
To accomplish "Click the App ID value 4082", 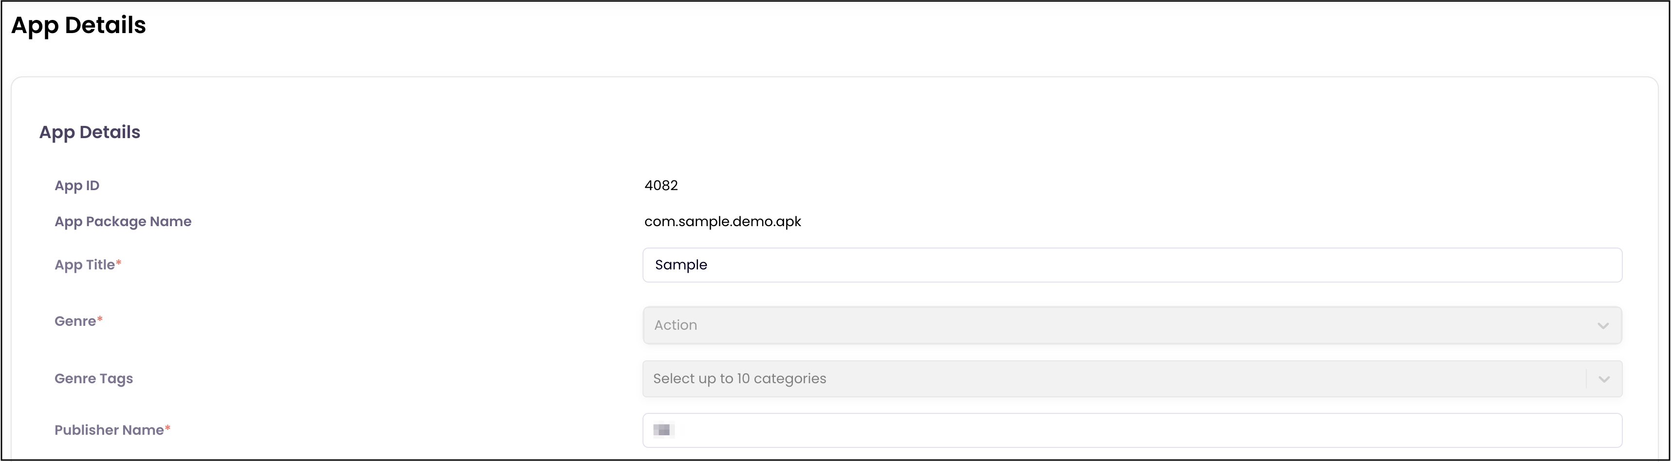I will 661,185.
